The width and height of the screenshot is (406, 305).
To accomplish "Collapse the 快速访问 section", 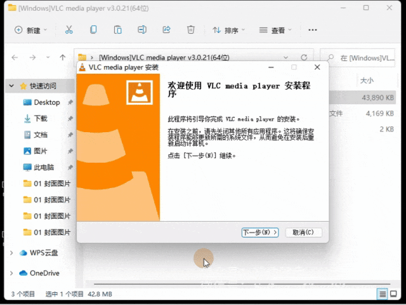I will tap(11, 86).
